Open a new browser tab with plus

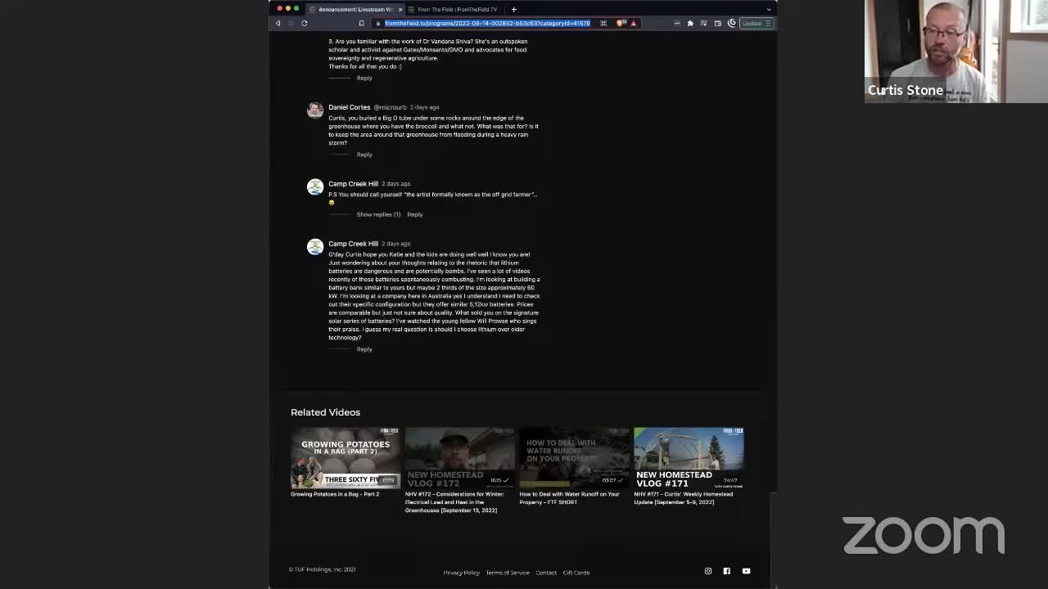[514, 9]
